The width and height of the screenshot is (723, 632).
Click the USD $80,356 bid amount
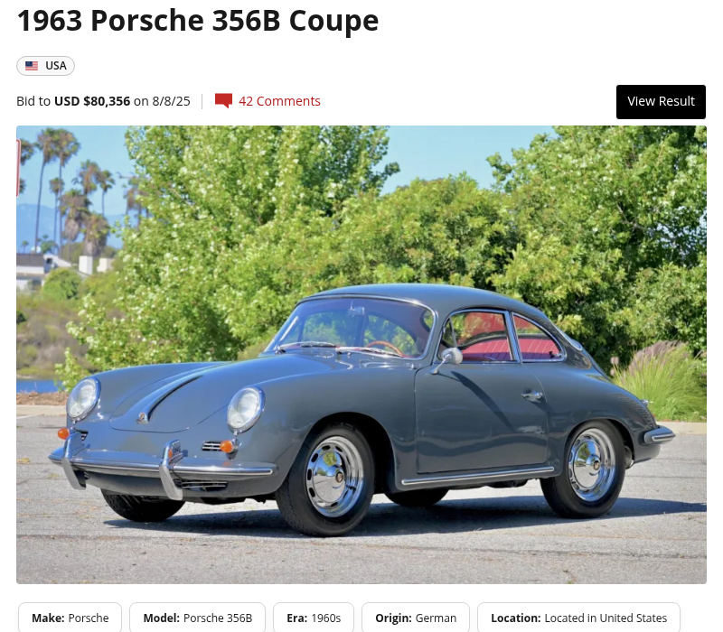pos(92,101)
